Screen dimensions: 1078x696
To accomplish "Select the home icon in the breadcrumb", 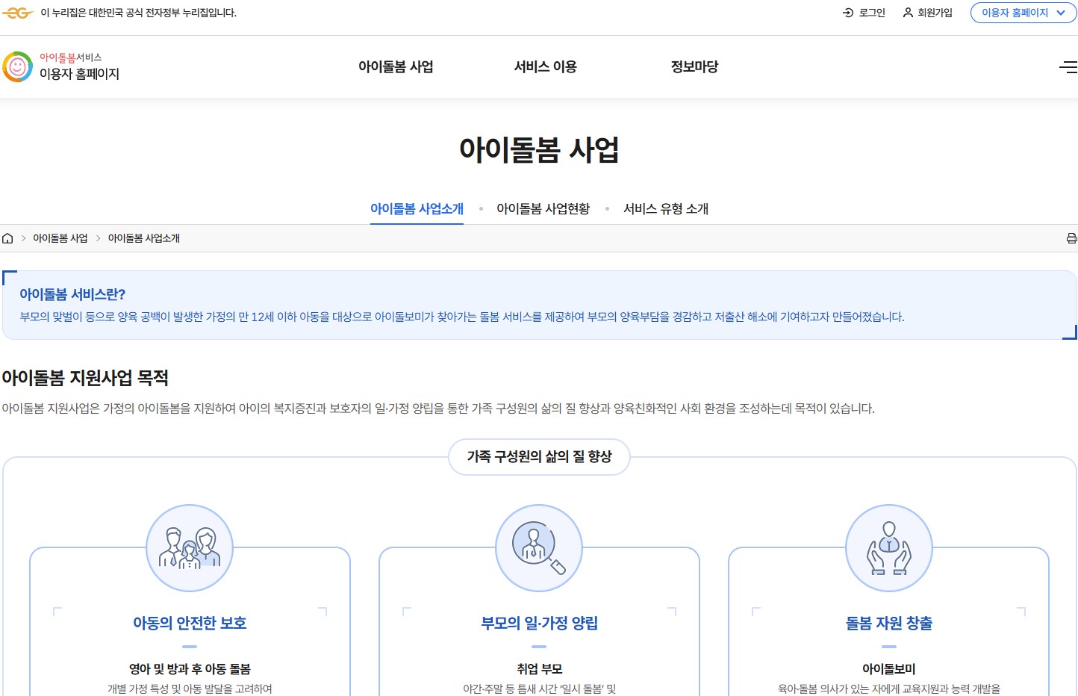I will coord(7,237).
